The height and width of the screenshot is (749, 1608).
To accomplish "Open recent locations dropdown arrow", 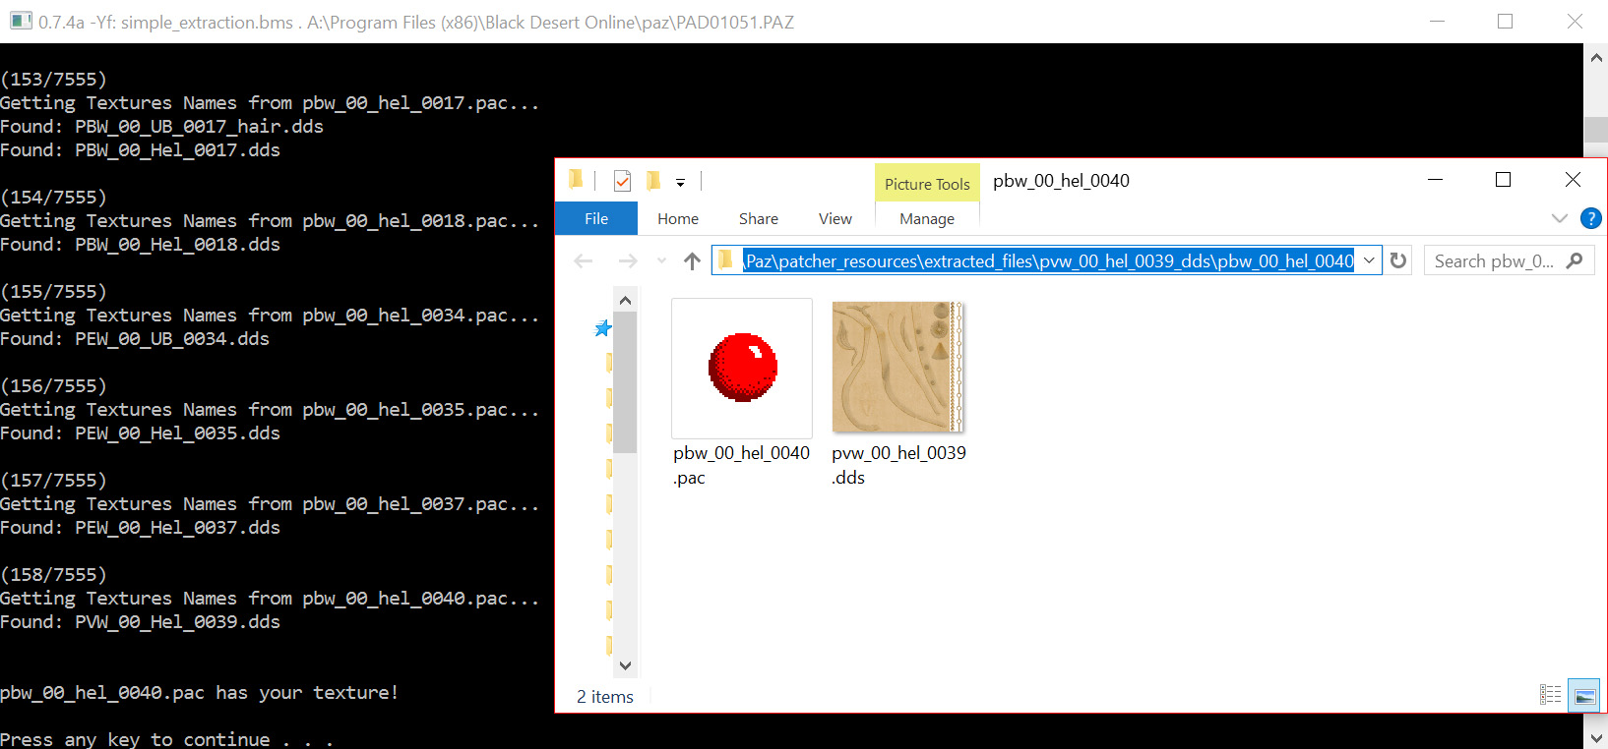I will tap(661, 260).
